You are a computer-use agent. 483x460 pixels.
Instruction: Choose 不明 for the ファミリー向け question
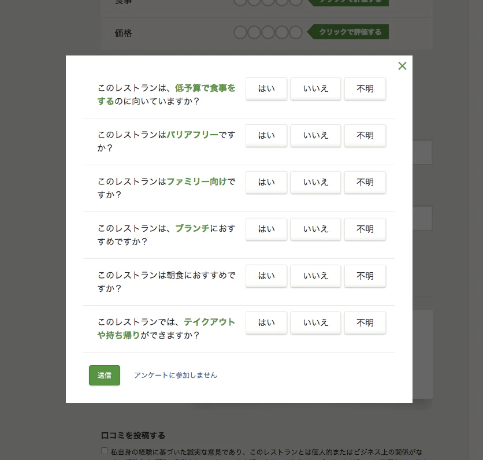click(x=365, y=183)
